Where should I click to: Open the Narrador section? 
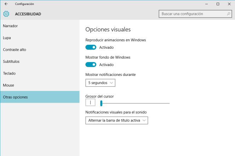pyautogui.click(x=40, y=26)
